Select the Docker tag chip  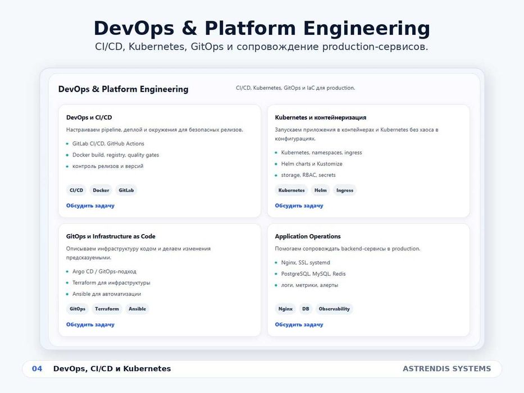click(101, 190)
